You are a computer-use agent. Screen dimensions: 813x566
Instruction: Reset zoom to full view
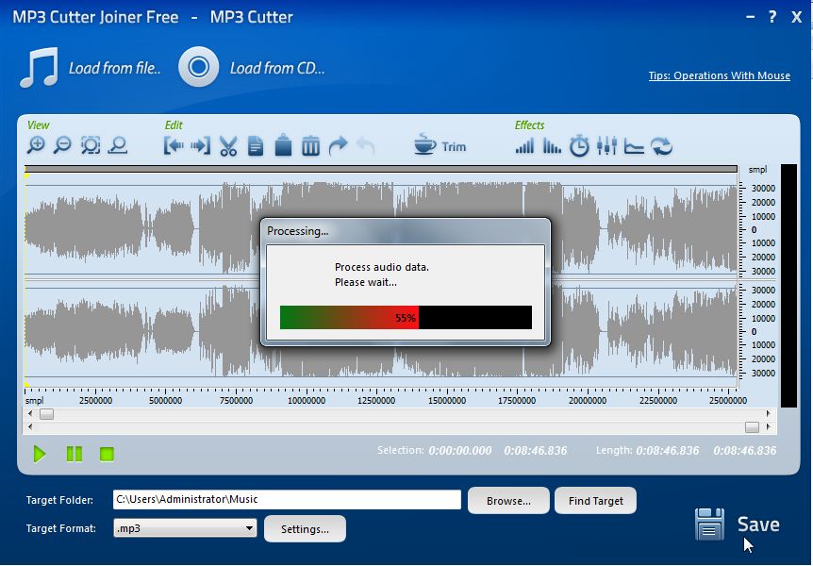(x=118, y=146)
